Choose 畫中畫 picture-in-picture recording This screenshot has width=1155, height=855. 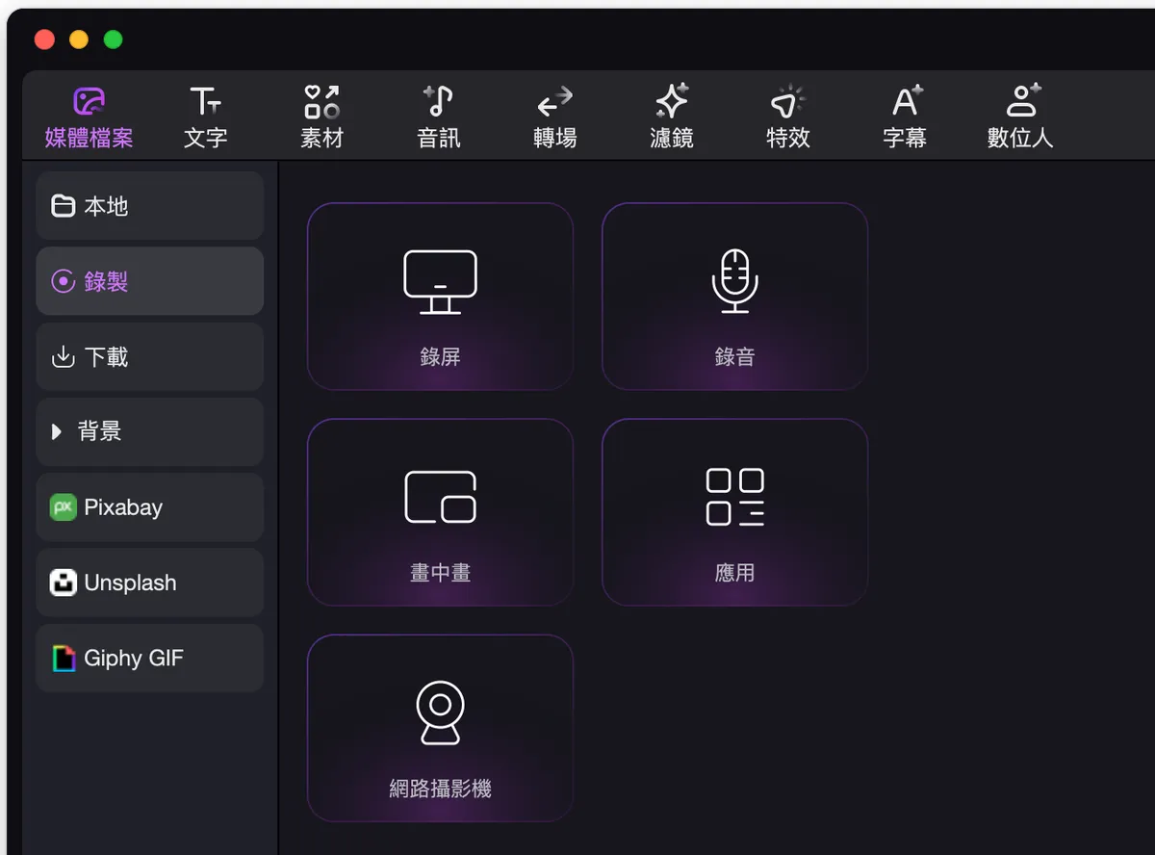440,512
